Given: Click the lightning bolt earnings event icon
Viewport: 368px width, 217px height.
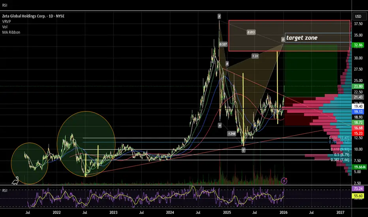Looking at the screenshot, I should pos(284,181).
